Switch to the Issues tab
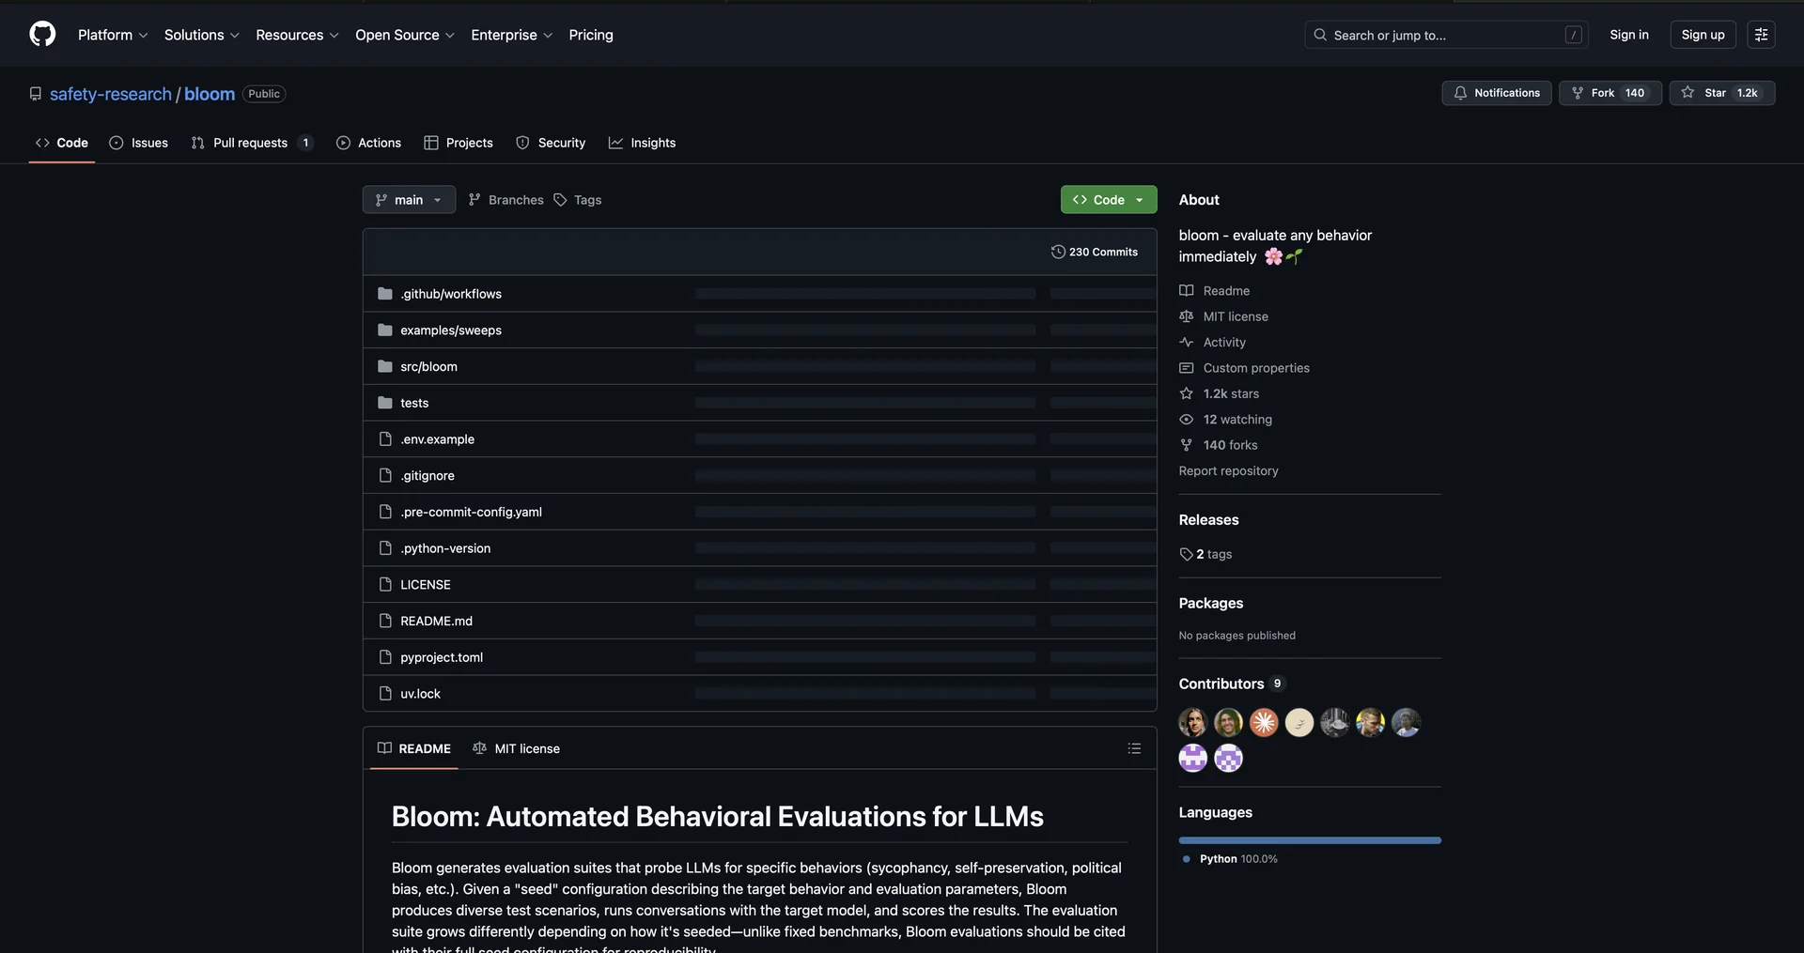The height and width of the screenshot is (953, 1804). pos(139,143)
